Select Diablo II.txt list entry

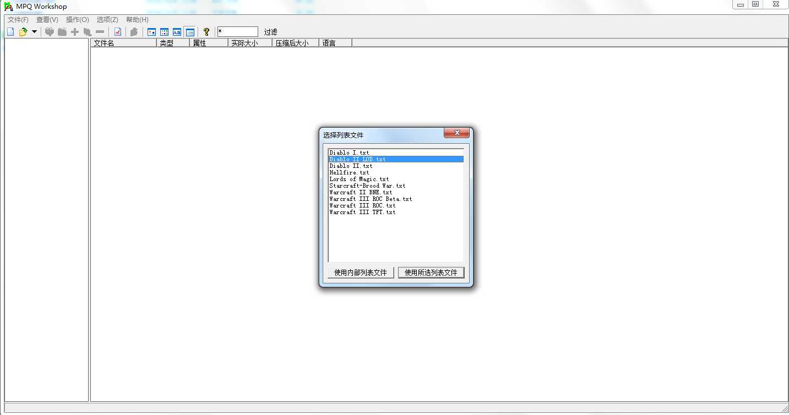(x=396, y=166)
